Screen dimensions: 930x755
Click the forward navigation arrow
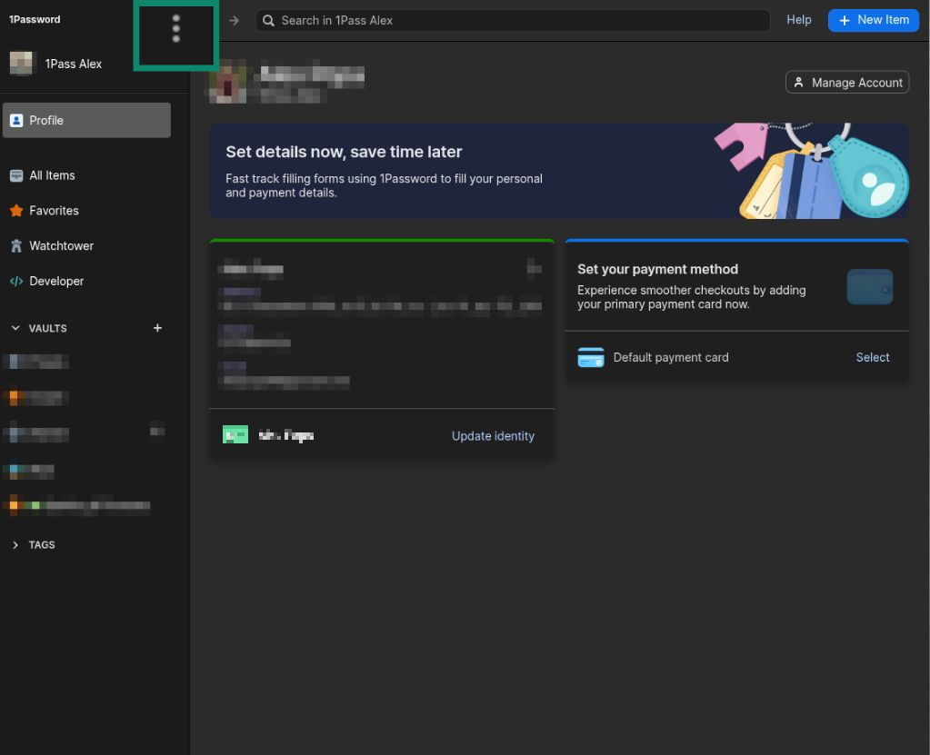pos(234,20)
